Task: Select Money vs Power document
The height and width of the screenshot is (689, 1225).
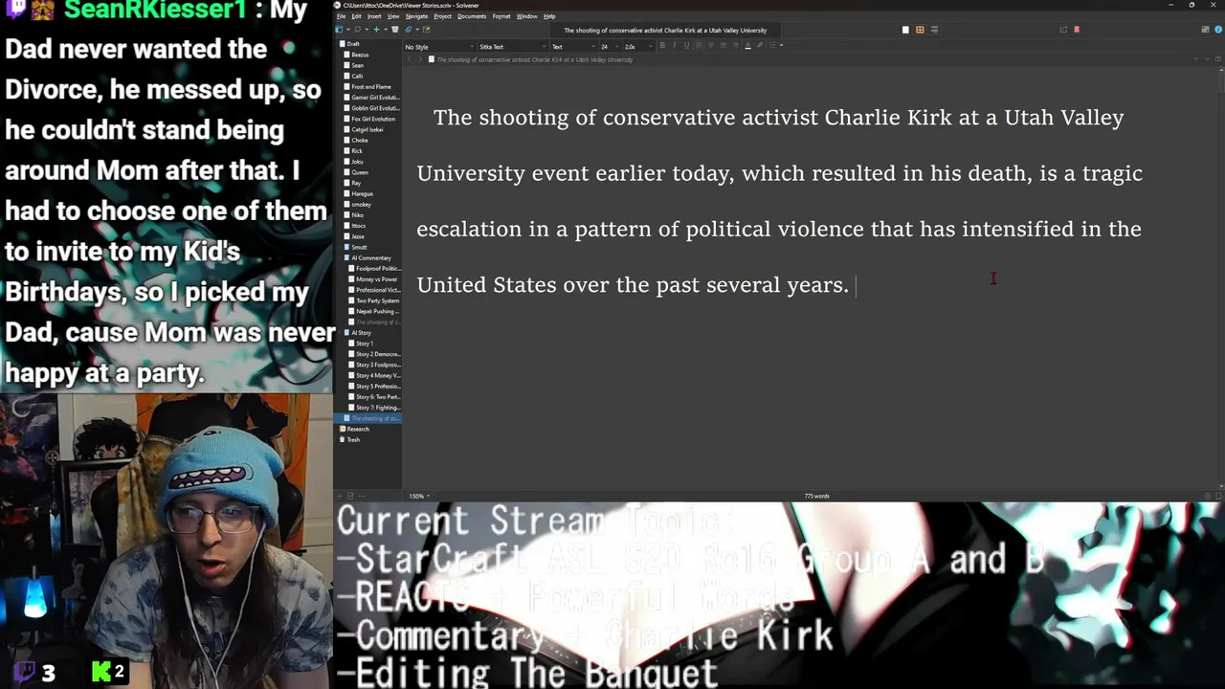Action: (376, 279)
